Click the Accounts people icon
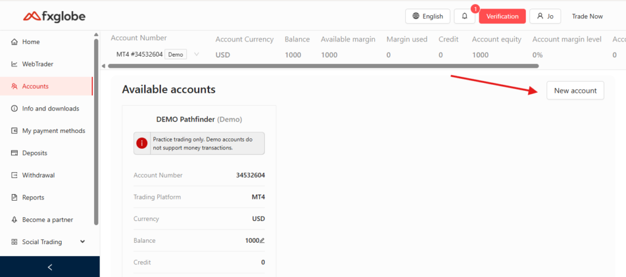The width and height of the screenshot is (626, 277). click(x=15, y=86)
